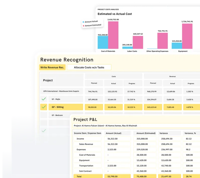Image resolution: width=200 pixels, height=178 pixels.
Task: Click the Income Item / Expense Item header
Action: pos(88,133)
